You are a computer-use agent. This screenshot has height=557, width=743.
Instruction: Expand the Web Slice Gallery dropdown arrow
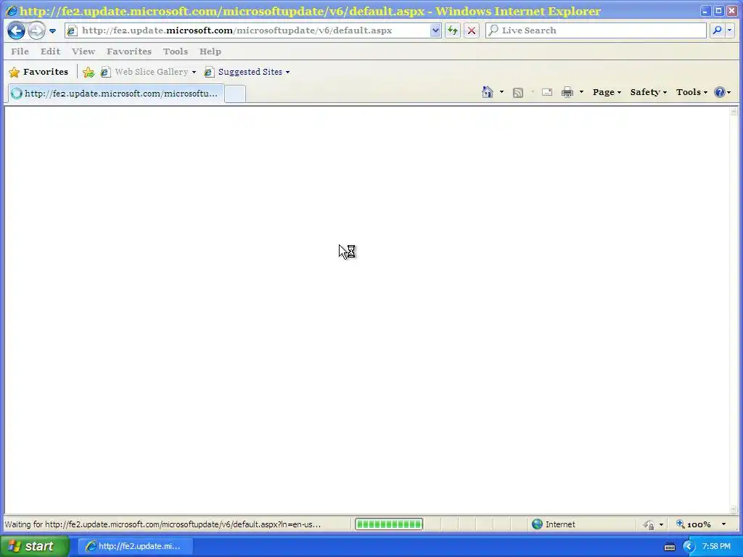194,72
